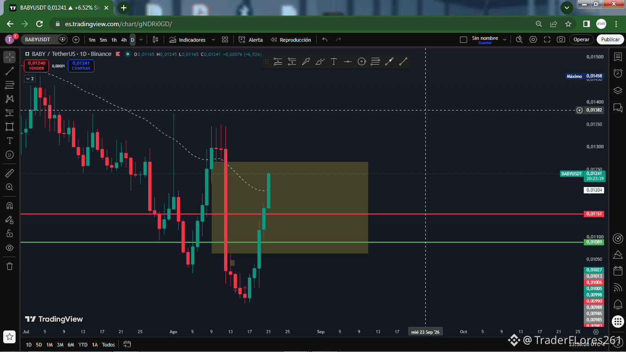This screenshot has height=352, width=626.
Task: Open the calendar panel in right sidebar
Action: pyautogui.click(x=618, y=270)
